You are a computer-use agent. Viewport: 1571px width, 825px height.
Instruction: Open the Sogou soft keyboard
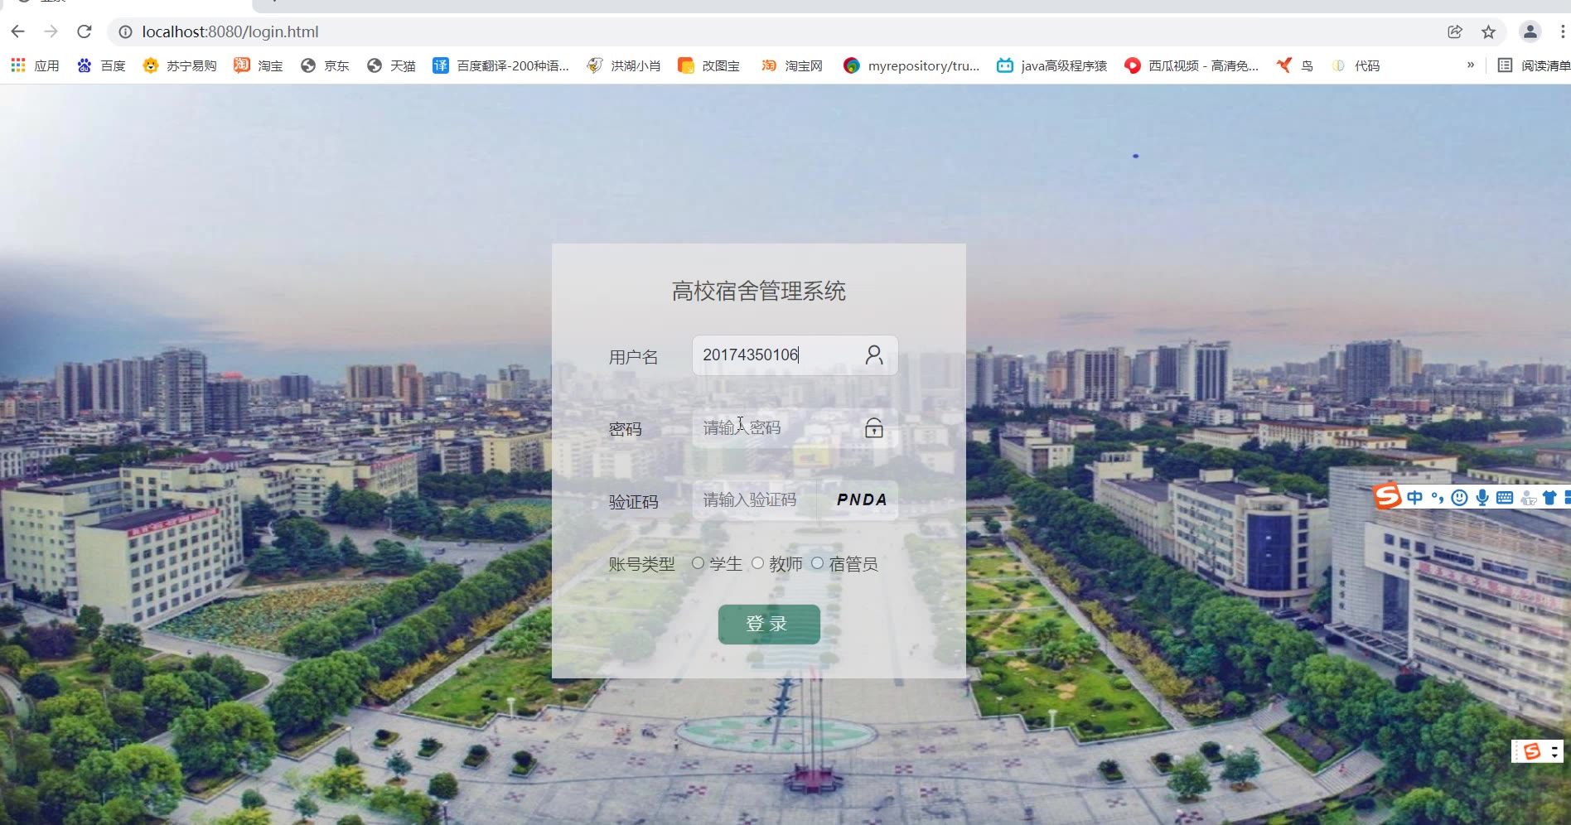point(1505,498)
